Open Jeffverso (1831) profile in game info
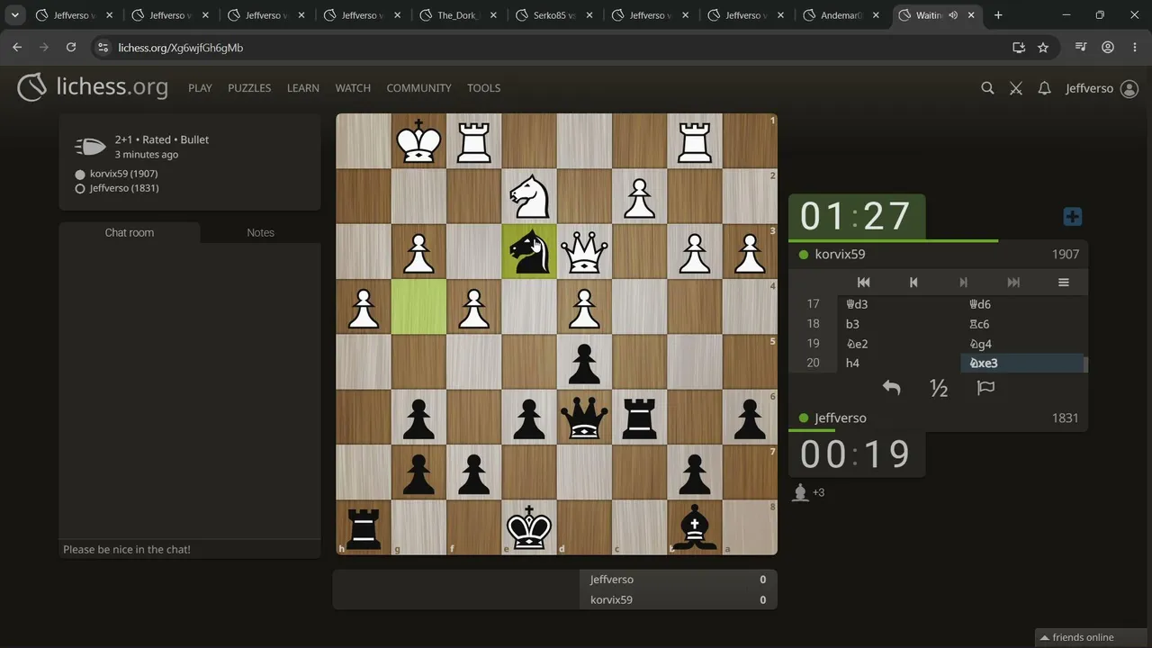Image resolution: width=1152 pixels, height=648 pixels. [124, 188]
